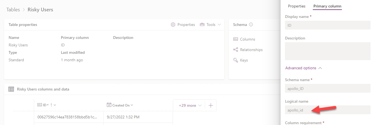
Task: Expand the Tools dropdown chevron
Action: (219, 25)
